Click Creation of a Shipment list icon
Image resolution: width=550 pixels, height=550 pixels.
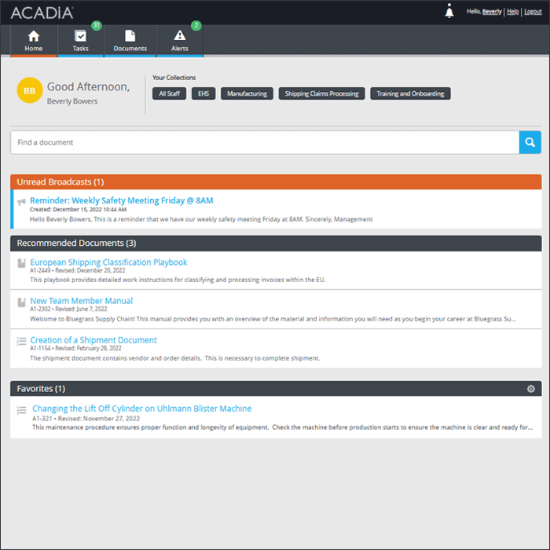click(21, 341)
